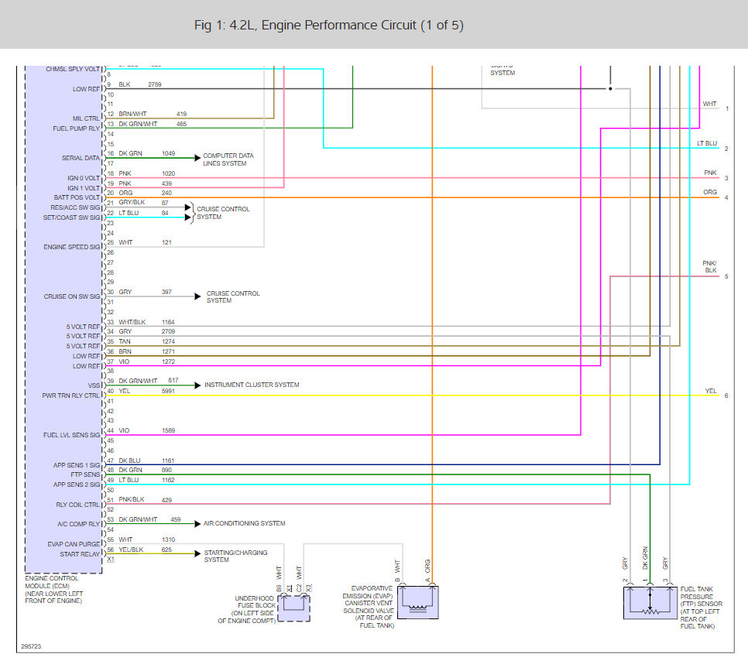
Task: Click the IGN 1 VOLT pin label
Action: (84, 188)
